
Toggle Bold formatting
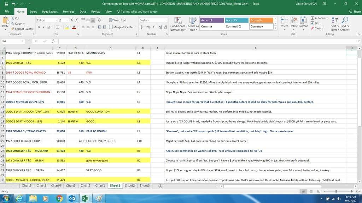(39, 27)
